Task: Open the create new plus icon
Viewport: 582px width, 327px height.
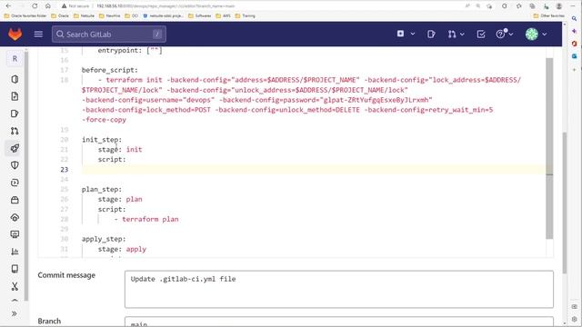Action: tap(400, 34)
